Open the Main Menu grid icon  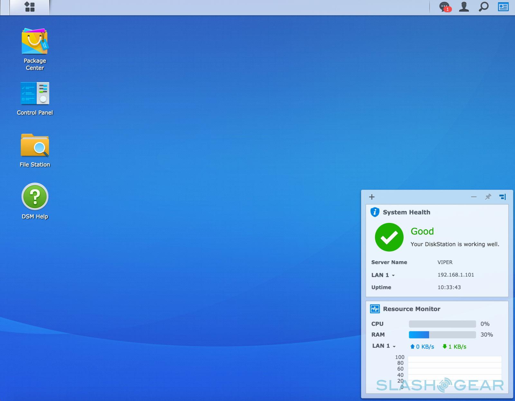tap(30, 7)
